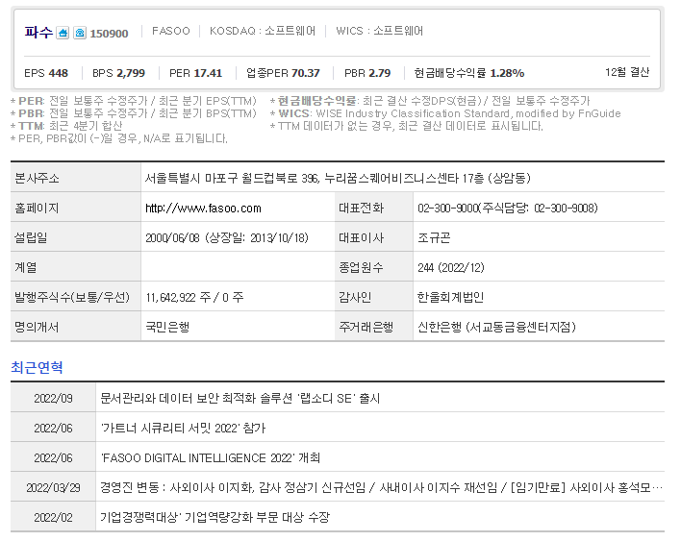
Task: Click the 계열 row header
Action: tap(76, 267)
